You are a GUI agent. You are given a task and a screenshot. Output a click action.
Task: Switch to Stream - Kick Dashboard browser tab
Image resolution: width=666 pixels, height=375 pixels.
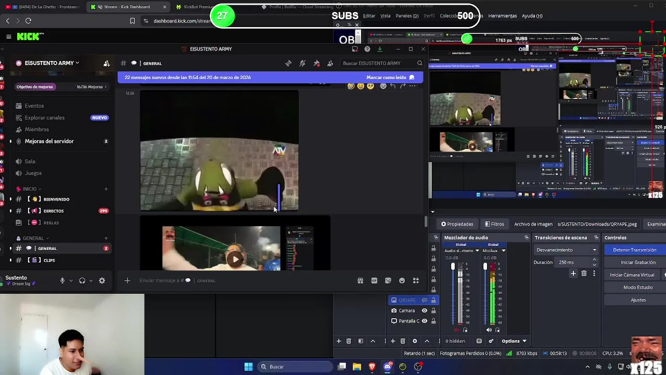(129, 7)
